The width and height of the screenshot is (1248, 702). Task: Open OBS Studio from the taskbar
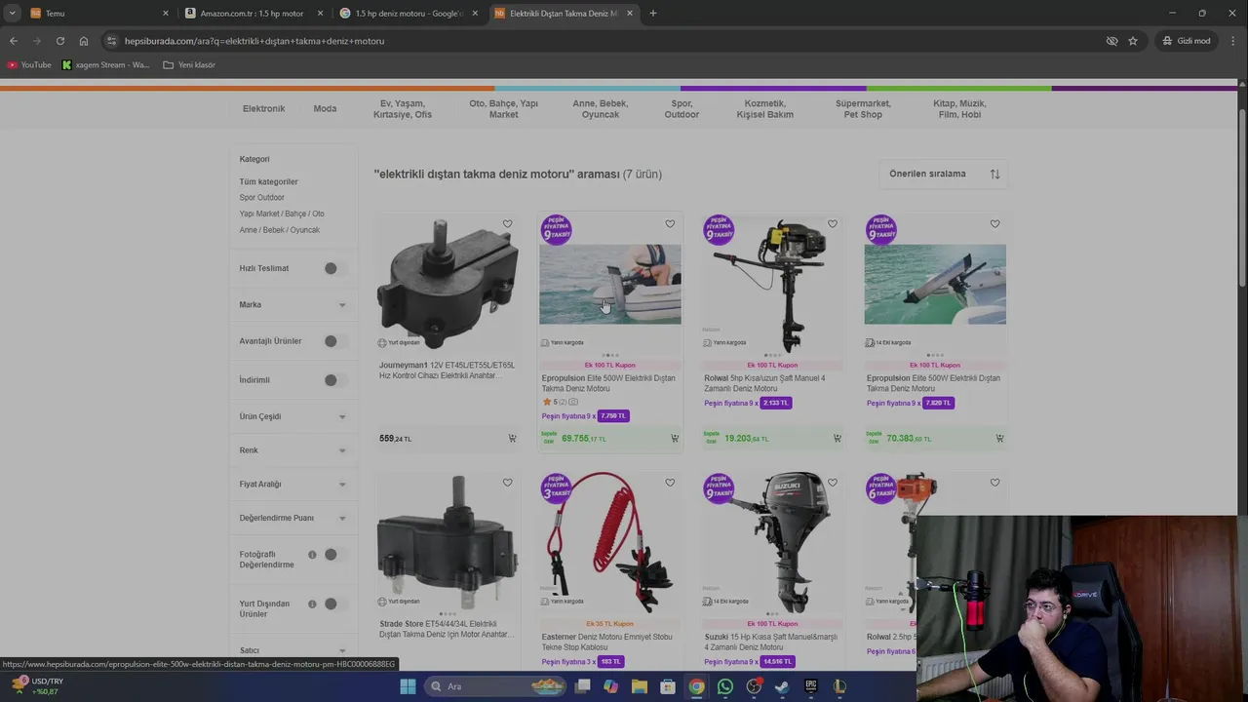(754, 686)
